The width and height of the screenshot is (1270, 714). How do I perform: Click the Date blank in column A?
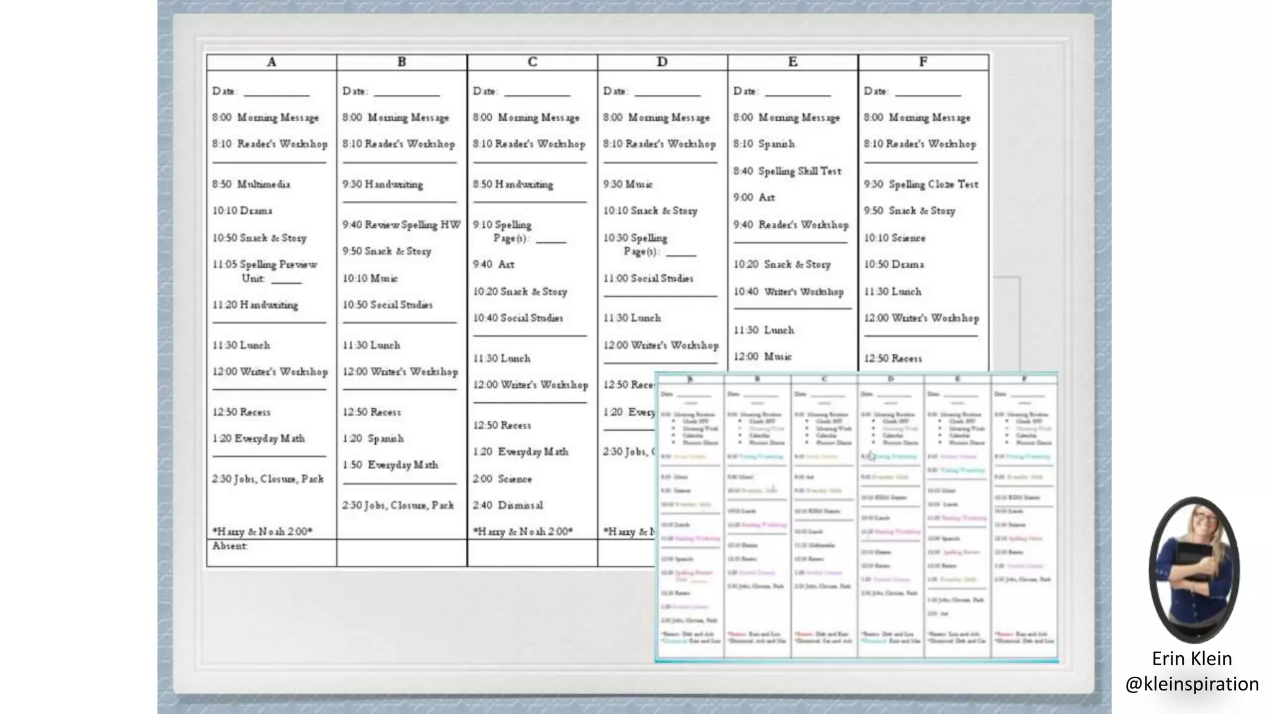277,93
